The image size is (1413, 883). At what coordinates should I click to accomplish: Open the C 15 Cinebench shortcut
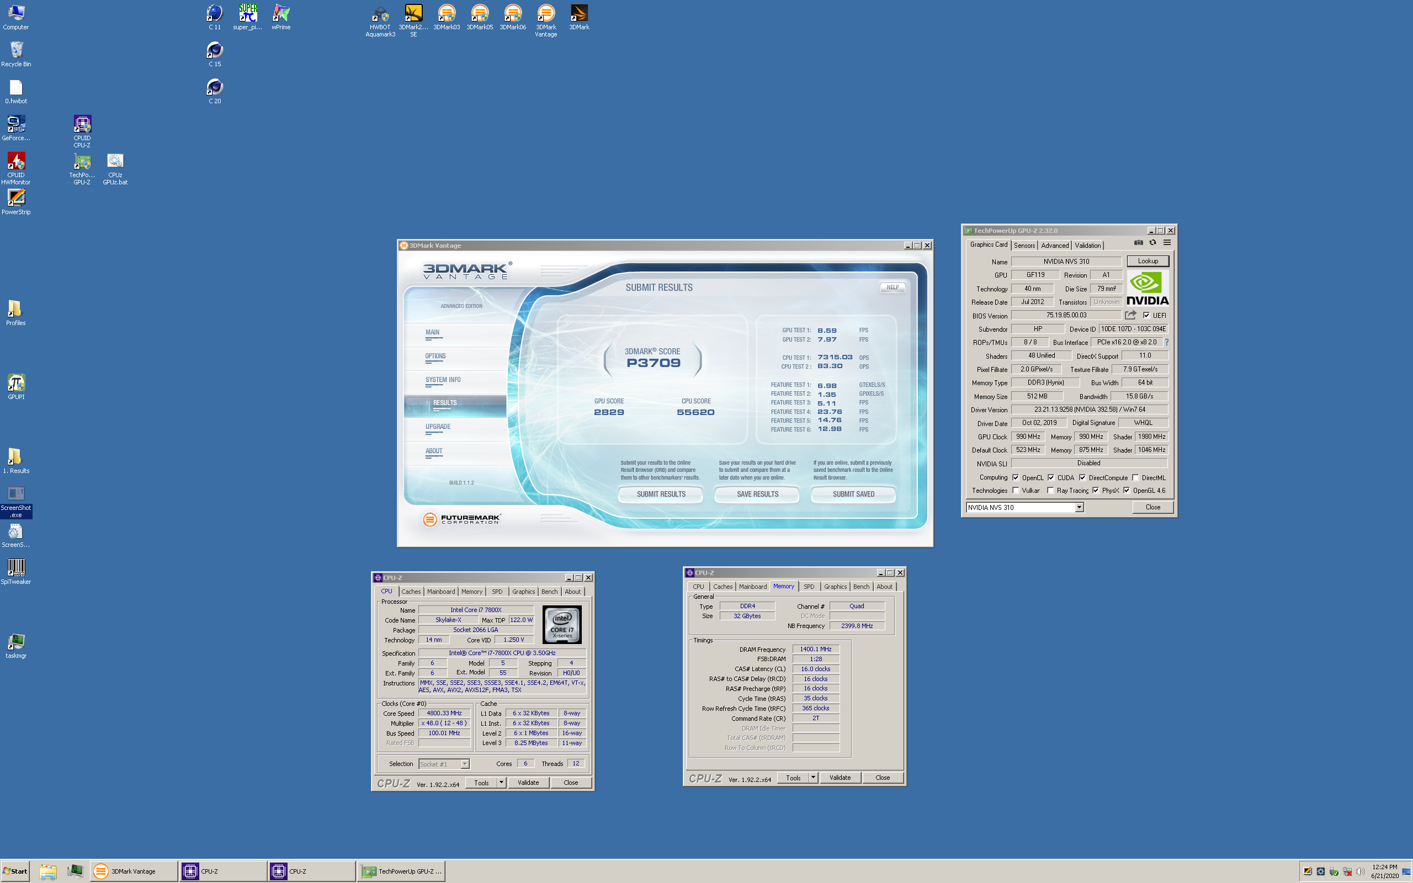tap(214, 54)
